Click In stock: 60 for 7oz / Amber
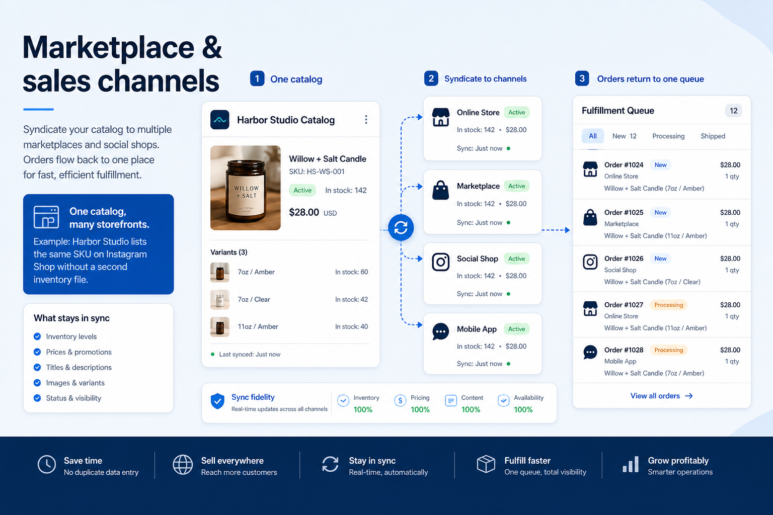Image resolution: width=773 pixels, height=515 pixels. click(352, 272)
